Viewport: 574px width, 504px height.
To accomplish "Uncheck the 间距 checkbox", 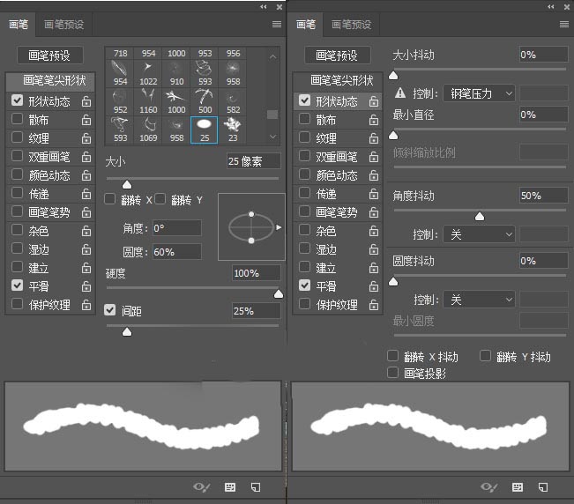I will pyautogui.click(x=110, y=310).
